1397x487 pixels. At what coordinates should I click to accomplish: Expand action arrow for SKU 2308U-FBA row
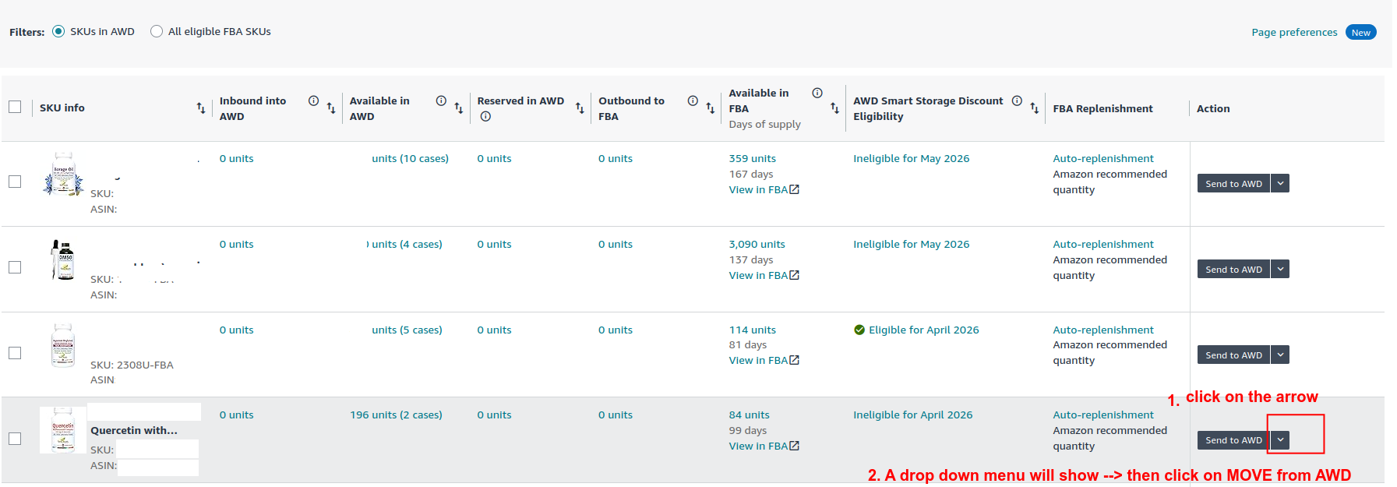pos(1280,355)
